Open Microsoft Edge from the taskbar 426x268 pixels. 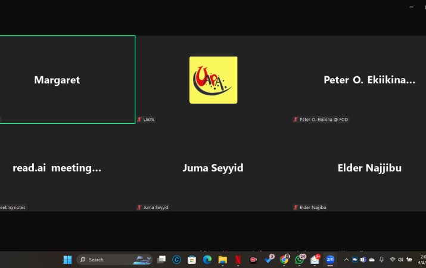coord(207,260)
